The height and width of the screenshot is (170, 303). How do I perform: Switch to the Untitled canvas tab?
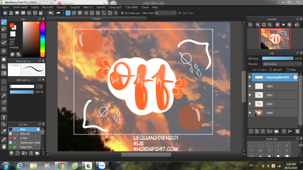tap(96, 19)
